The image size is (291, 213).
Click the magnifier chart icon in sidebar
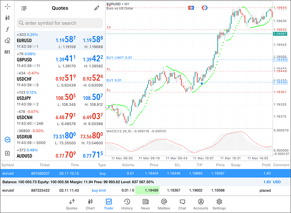7,140
